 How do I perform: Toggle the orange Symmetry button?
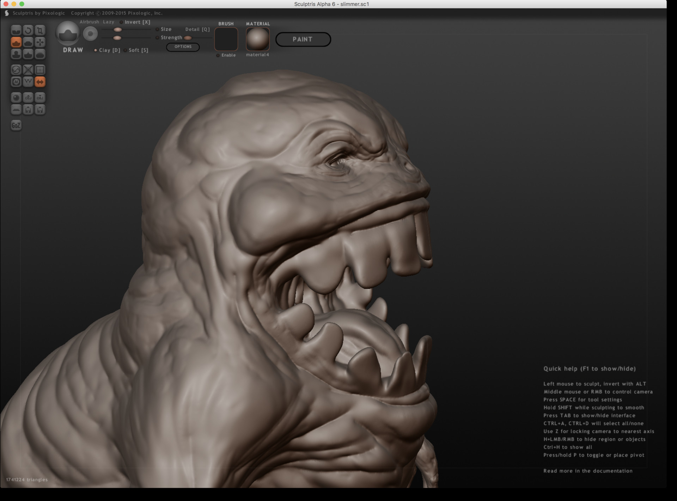tap(40, 82)
